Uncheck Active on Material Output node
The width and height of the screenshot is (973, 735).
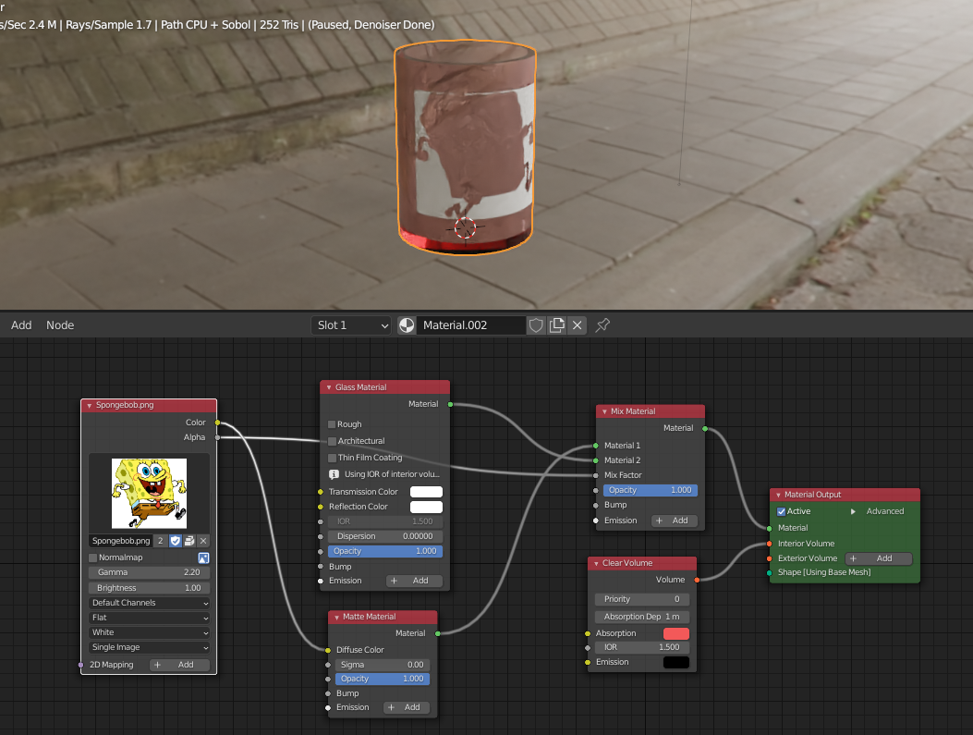pos(782,511)
